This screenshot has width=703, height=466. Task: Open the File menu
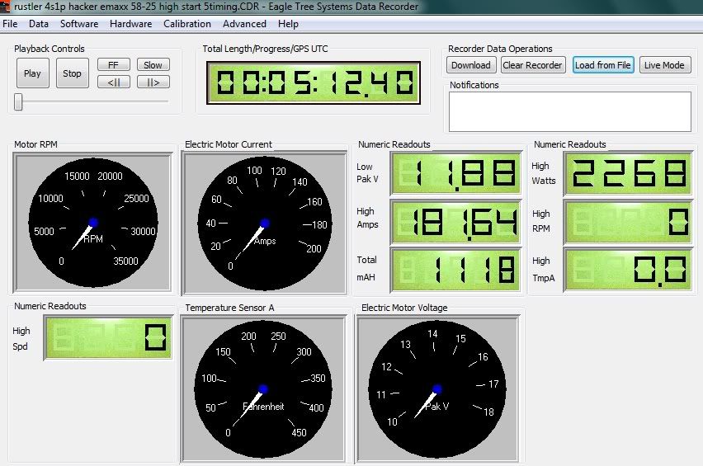[10, 24]
